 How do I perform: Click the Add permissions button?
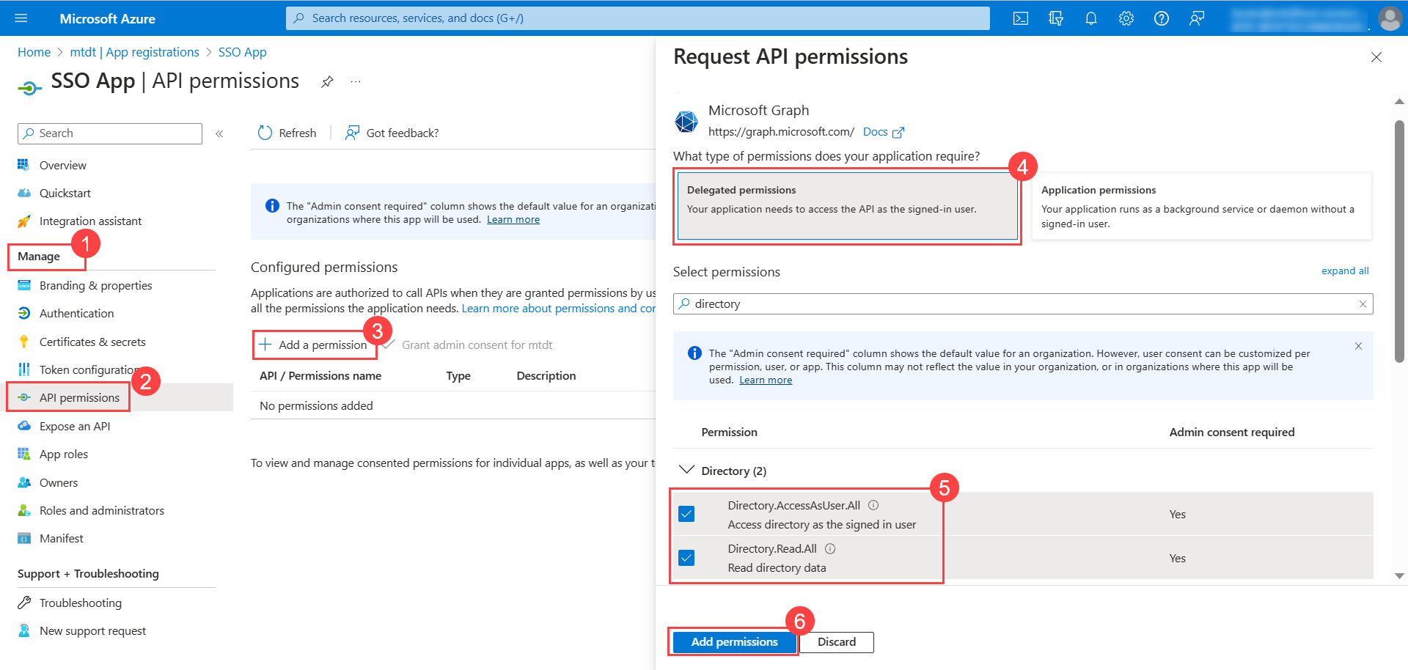click(733, 641)
